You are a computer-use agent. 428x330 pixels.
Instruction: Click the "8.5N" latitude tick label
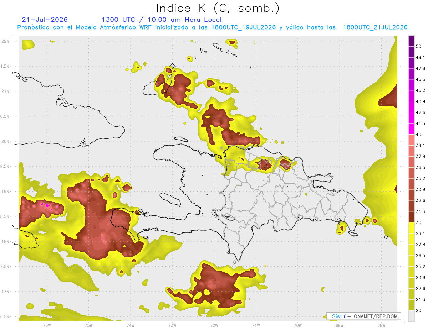(5, 216)
